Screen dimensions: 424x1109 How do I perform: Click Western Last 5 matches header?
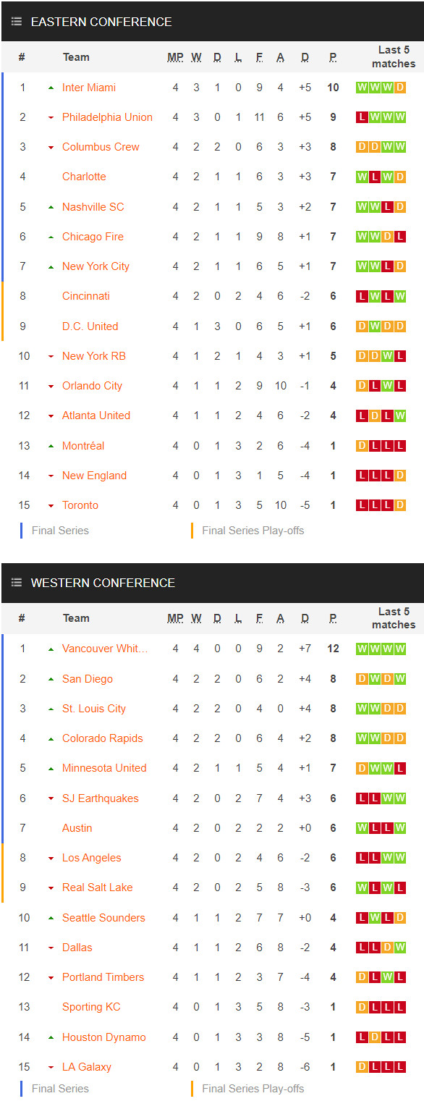click(394, 618)
